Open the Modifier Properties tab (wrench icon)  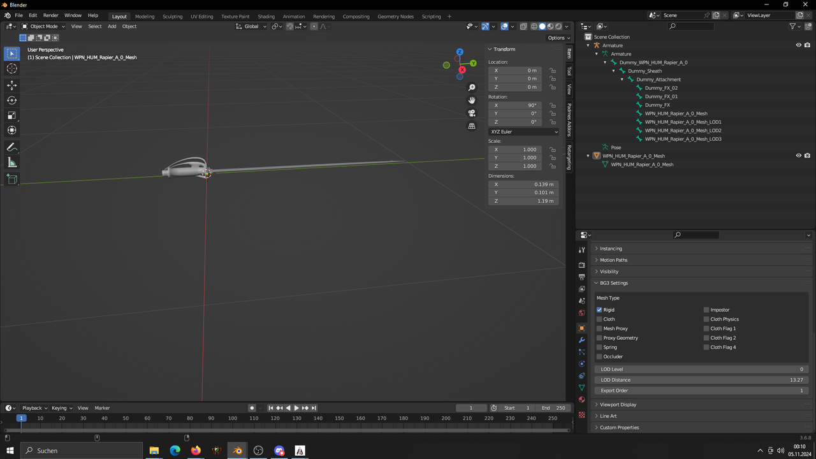tap(581, 340)
